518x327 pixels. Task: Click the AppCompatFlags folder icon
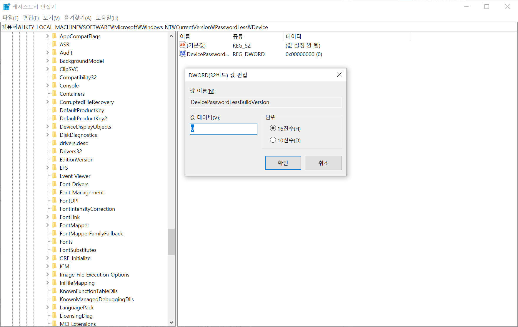(x=54, y=36)
